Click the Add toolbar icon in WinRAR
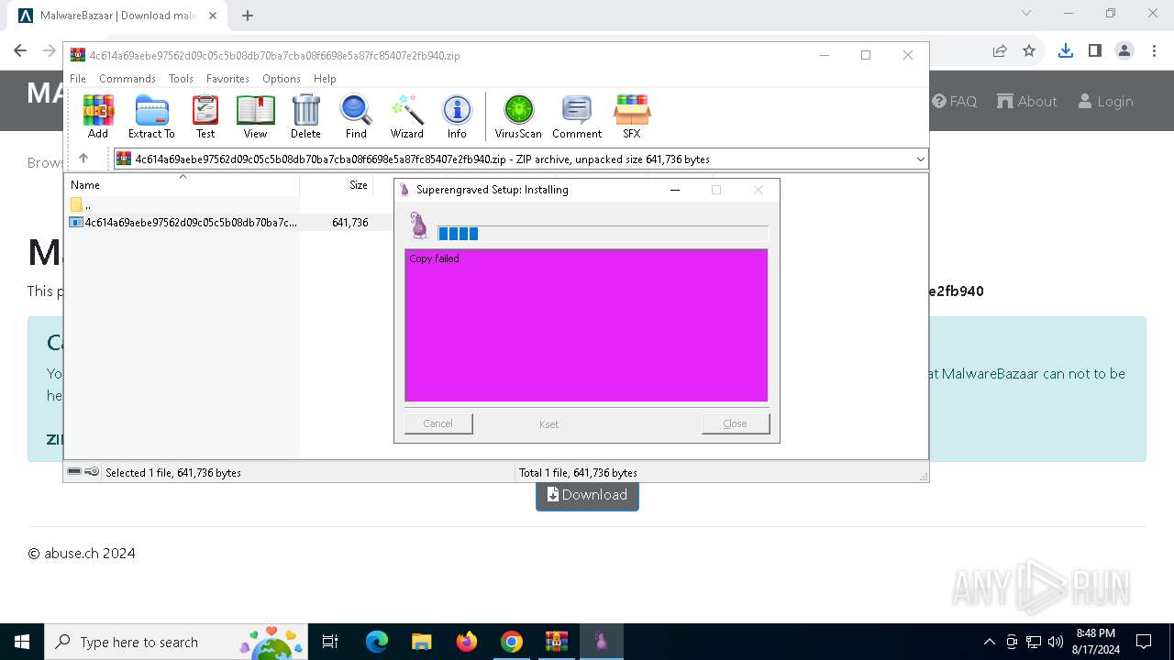 (98, 116)
